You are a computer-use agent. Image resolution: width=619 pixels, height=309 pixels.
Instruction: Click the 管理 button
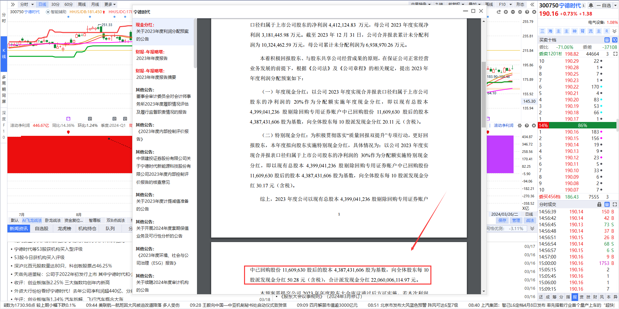point(516,220)
